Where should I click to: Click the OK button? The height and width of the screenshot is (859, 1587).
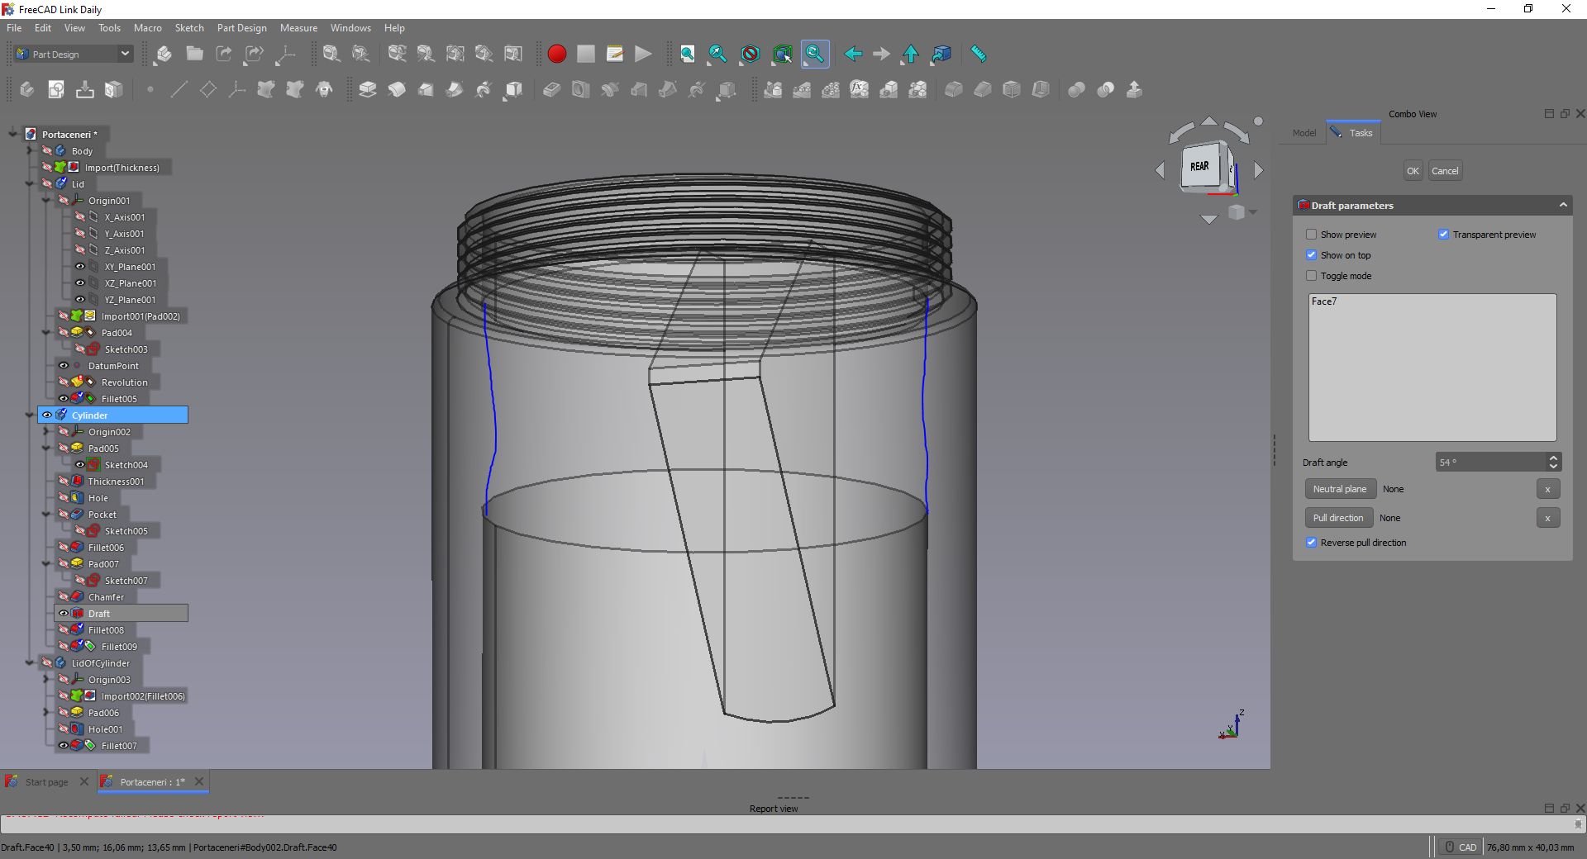point(1412,170)
